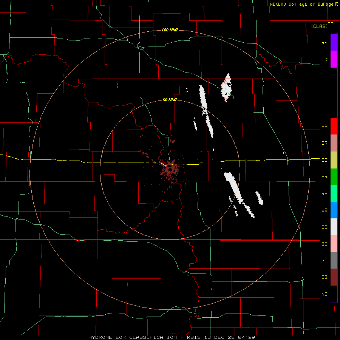Click the BI dark red color swatch
This screenshot has height=340, width=340.
[334, 277]
